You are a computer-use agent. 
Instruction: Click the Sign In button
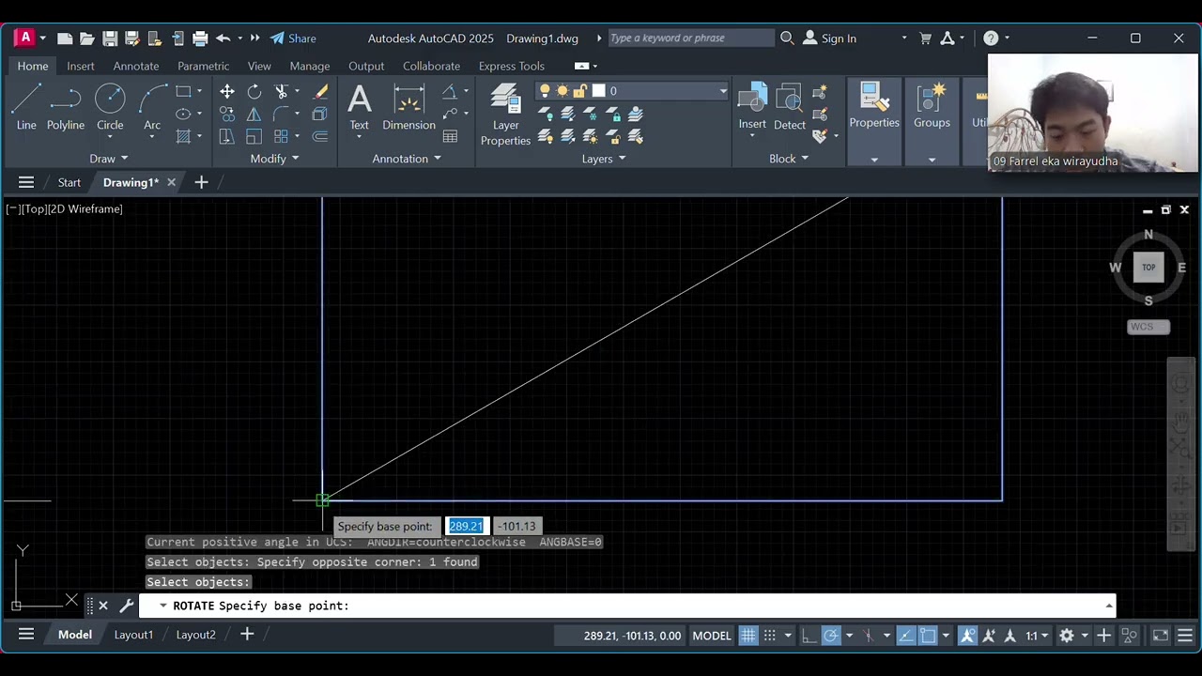point(829,38)
